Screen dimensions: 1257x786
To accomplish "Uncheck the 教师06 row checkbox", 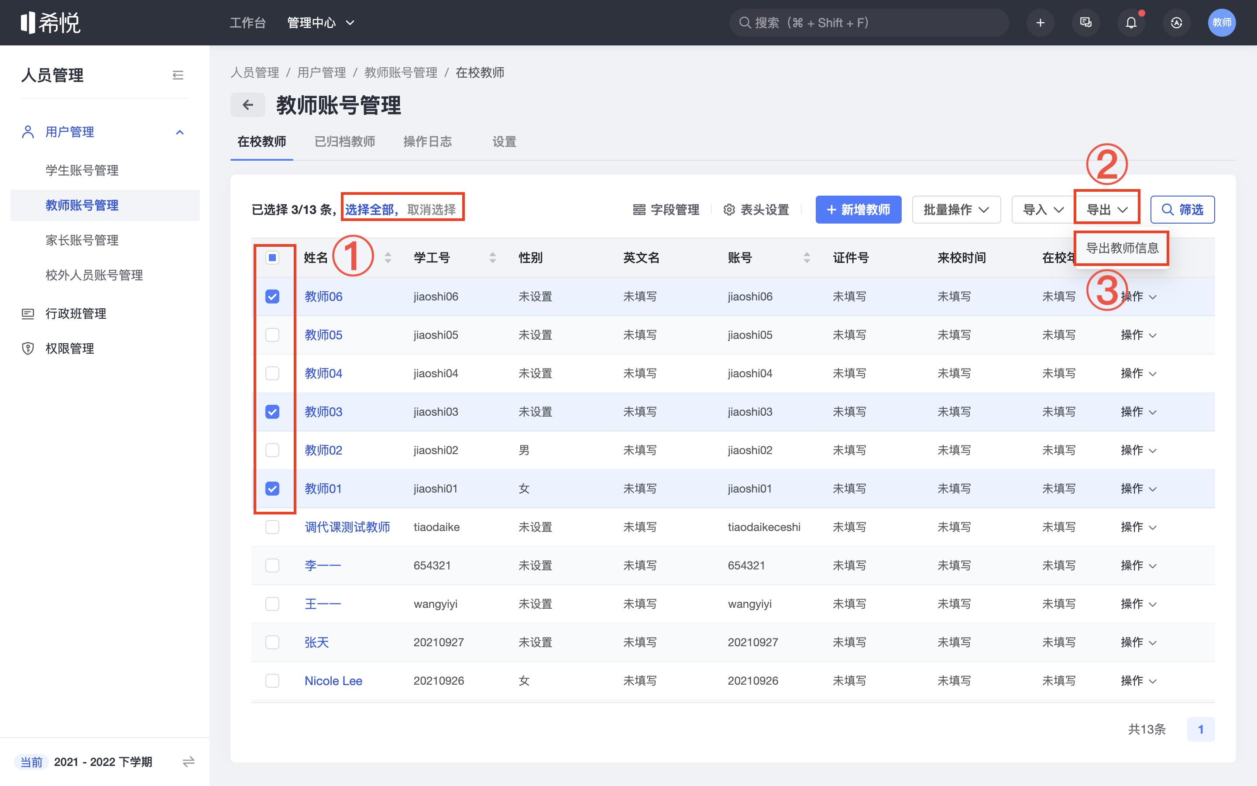I will point(272,296).
